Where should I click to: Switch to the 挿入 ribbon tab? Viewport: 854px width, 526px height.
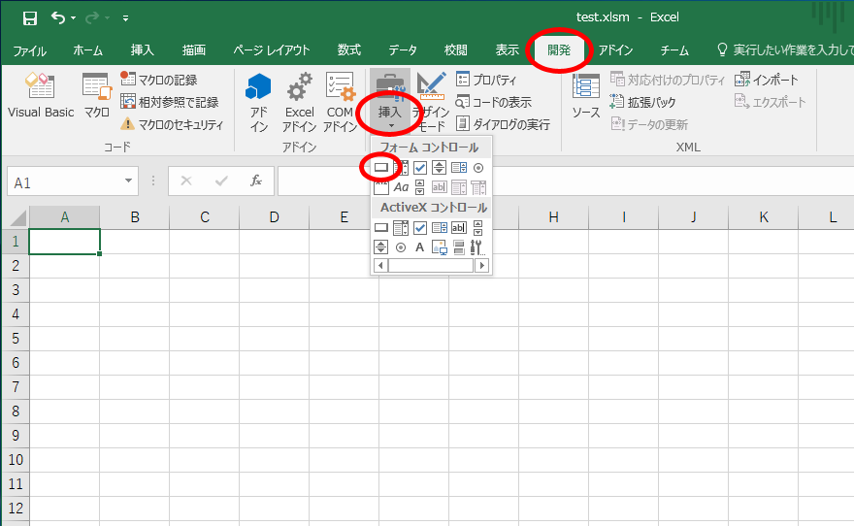[142, 50]
